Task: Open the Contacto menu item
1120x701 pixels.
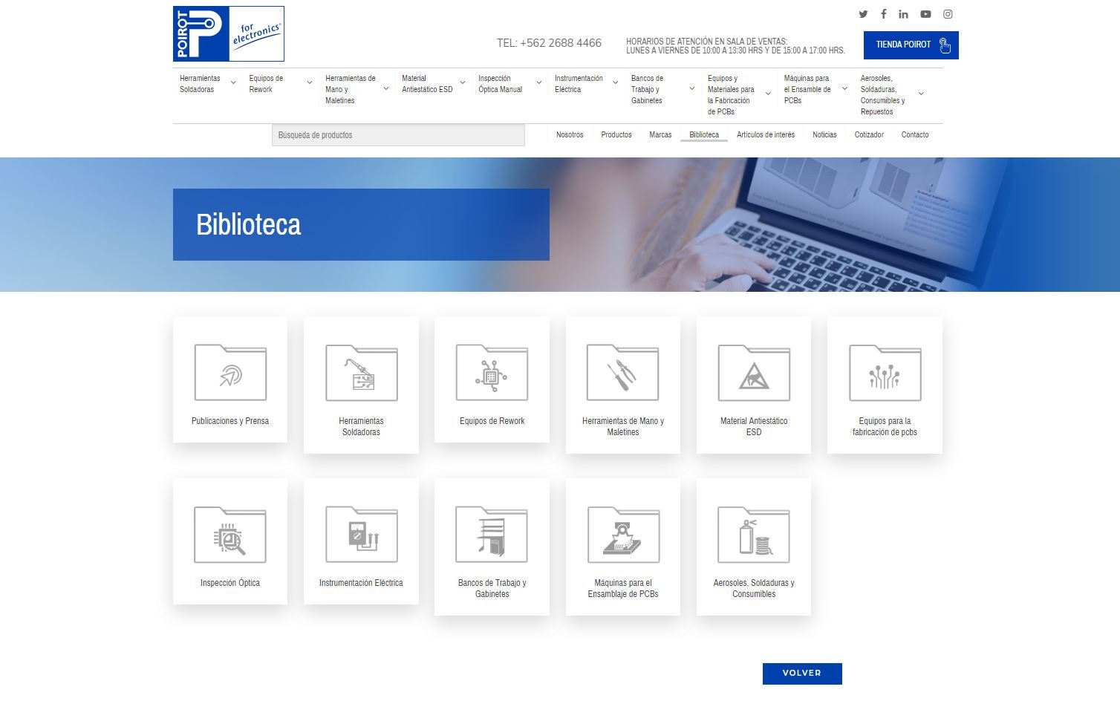Action: (915, 135)
